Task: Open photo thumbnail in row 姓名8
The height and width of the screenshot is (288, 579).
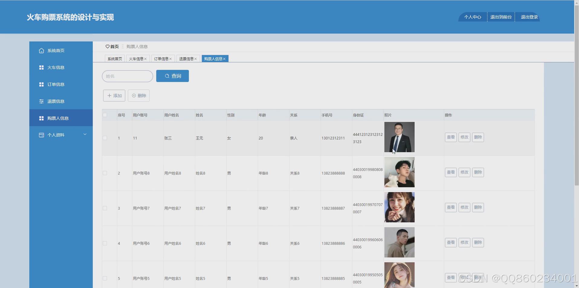Action: tap(399, 172)
